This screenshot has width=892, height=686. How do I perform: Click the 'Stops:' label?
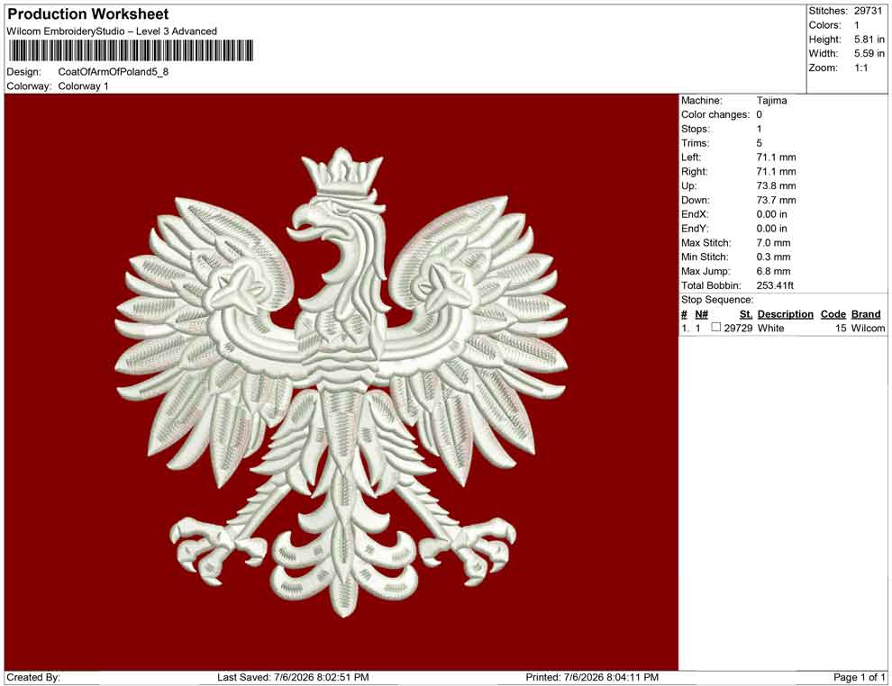696,129
